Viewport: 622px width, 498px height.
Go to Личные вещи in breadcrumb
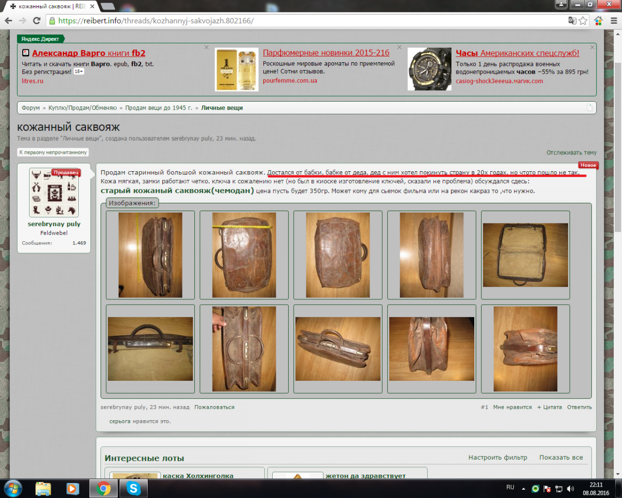tap(222, 108)
